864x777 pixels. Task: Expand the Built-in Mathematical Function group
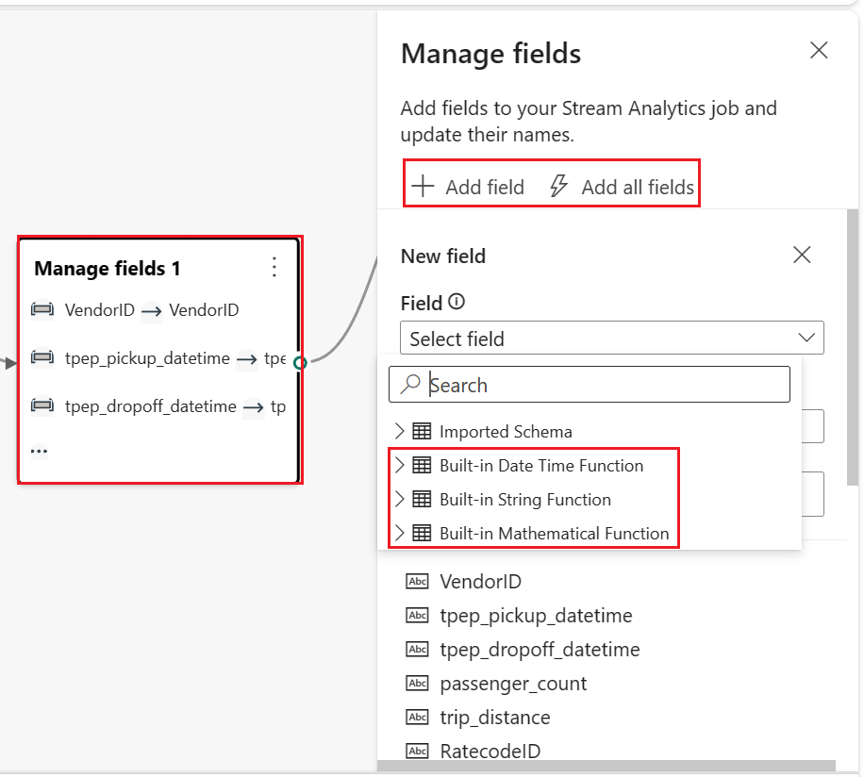point(400,533)
